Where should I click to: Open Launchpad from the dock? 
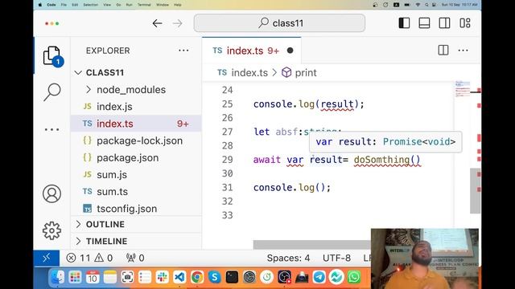[x=75, y=277]
